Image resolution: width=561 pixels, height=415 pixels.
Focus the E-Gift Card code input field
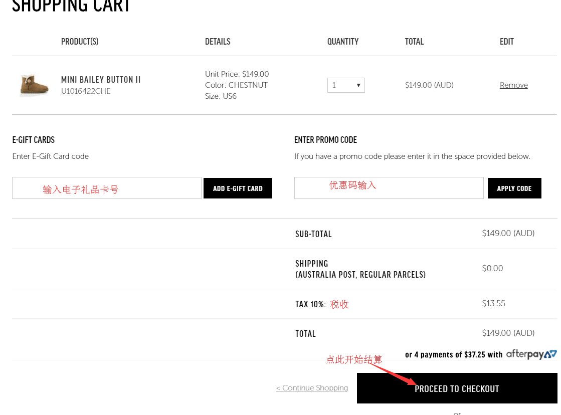[x=107, y=188]
